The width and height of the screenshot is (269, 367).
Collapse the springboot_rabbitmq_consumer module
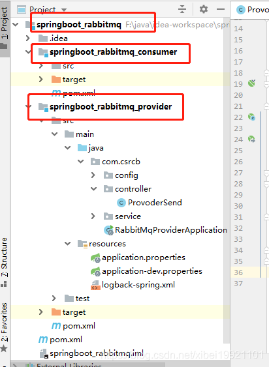pyautogui.click(x=28, y=51)
